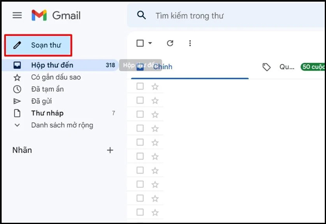Add a new label with the plus icon

pos(110,150)
